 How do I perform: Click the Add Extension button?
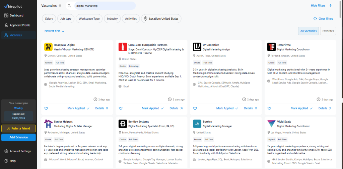tap(18, 137)
